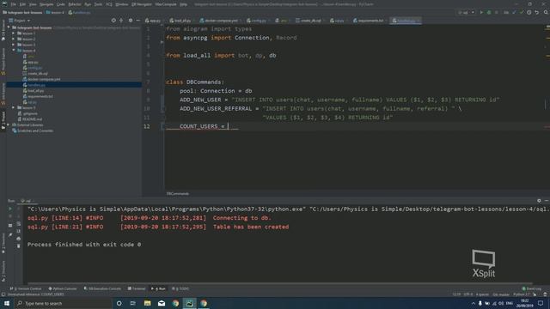
Task: Open File Explorer from the taskbar
Action: 147,303
